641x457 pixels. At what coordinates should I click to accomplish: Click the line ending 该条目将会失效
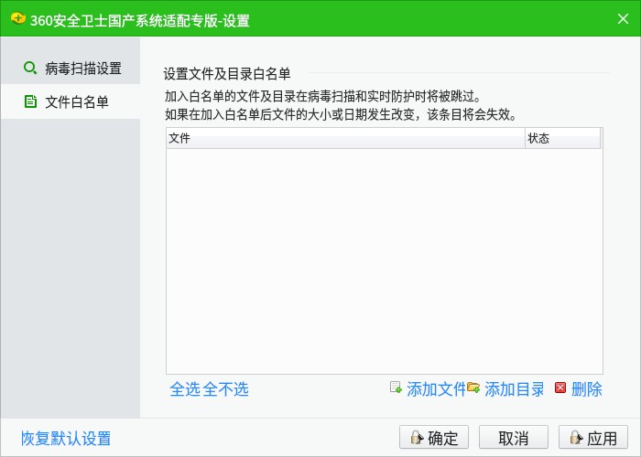pyautogui.click(x=341, y=114)
